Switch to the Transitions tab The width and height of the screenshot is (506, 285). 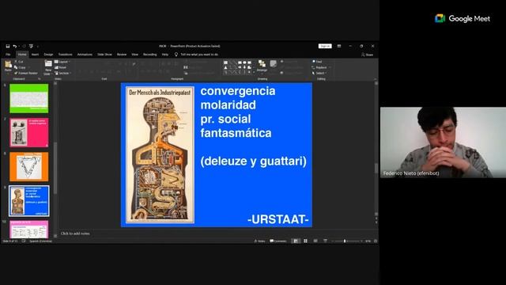tap(66, 55)
